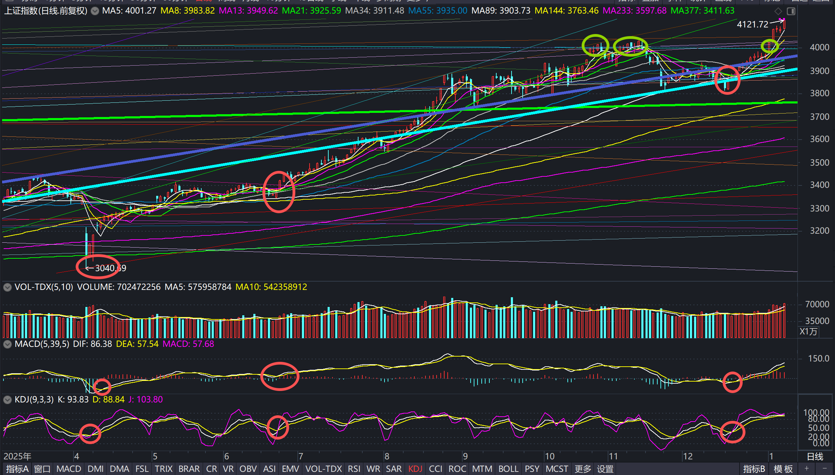Click the 指标A button
Viewport: 835px width, 475px height.
pyautogui.click(x=17, y=469)
